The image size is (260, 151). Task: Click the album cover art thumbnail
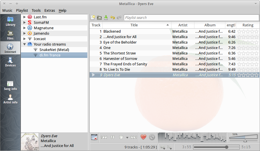[30, 142]
